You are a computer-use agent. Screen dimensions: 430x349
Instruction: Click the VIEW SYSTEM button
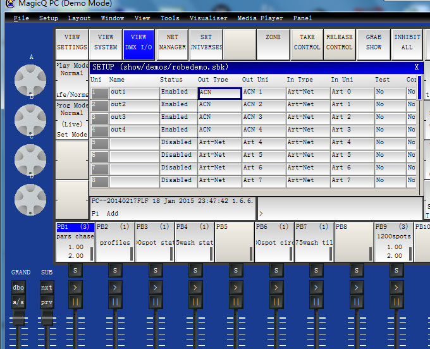point(106,44)
